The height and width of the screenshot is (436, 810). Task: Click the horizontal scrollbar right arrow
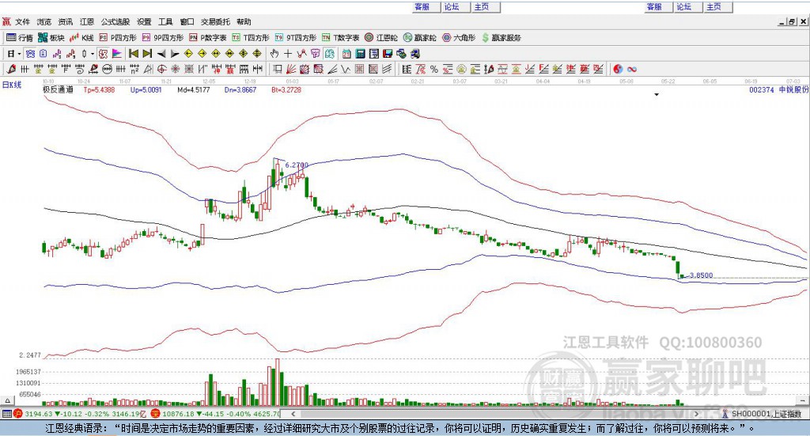click(696, 414)
